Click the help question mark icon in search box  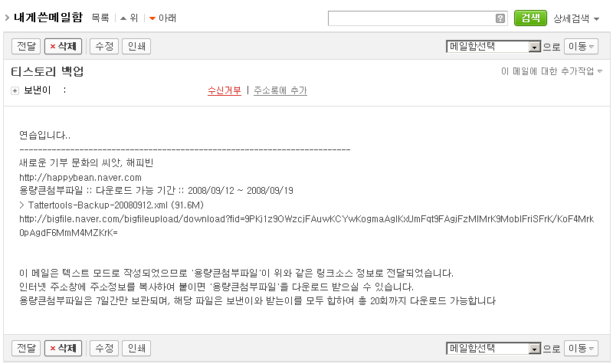[500, 18]
